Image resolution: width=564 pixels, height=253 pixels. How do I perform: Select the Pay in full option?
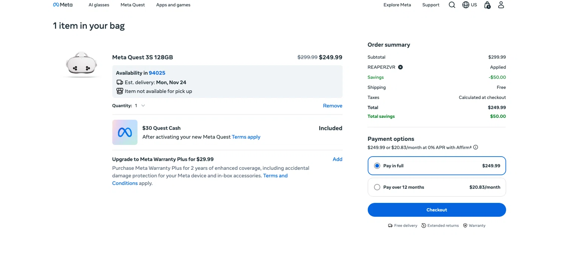tap(437, 166)
